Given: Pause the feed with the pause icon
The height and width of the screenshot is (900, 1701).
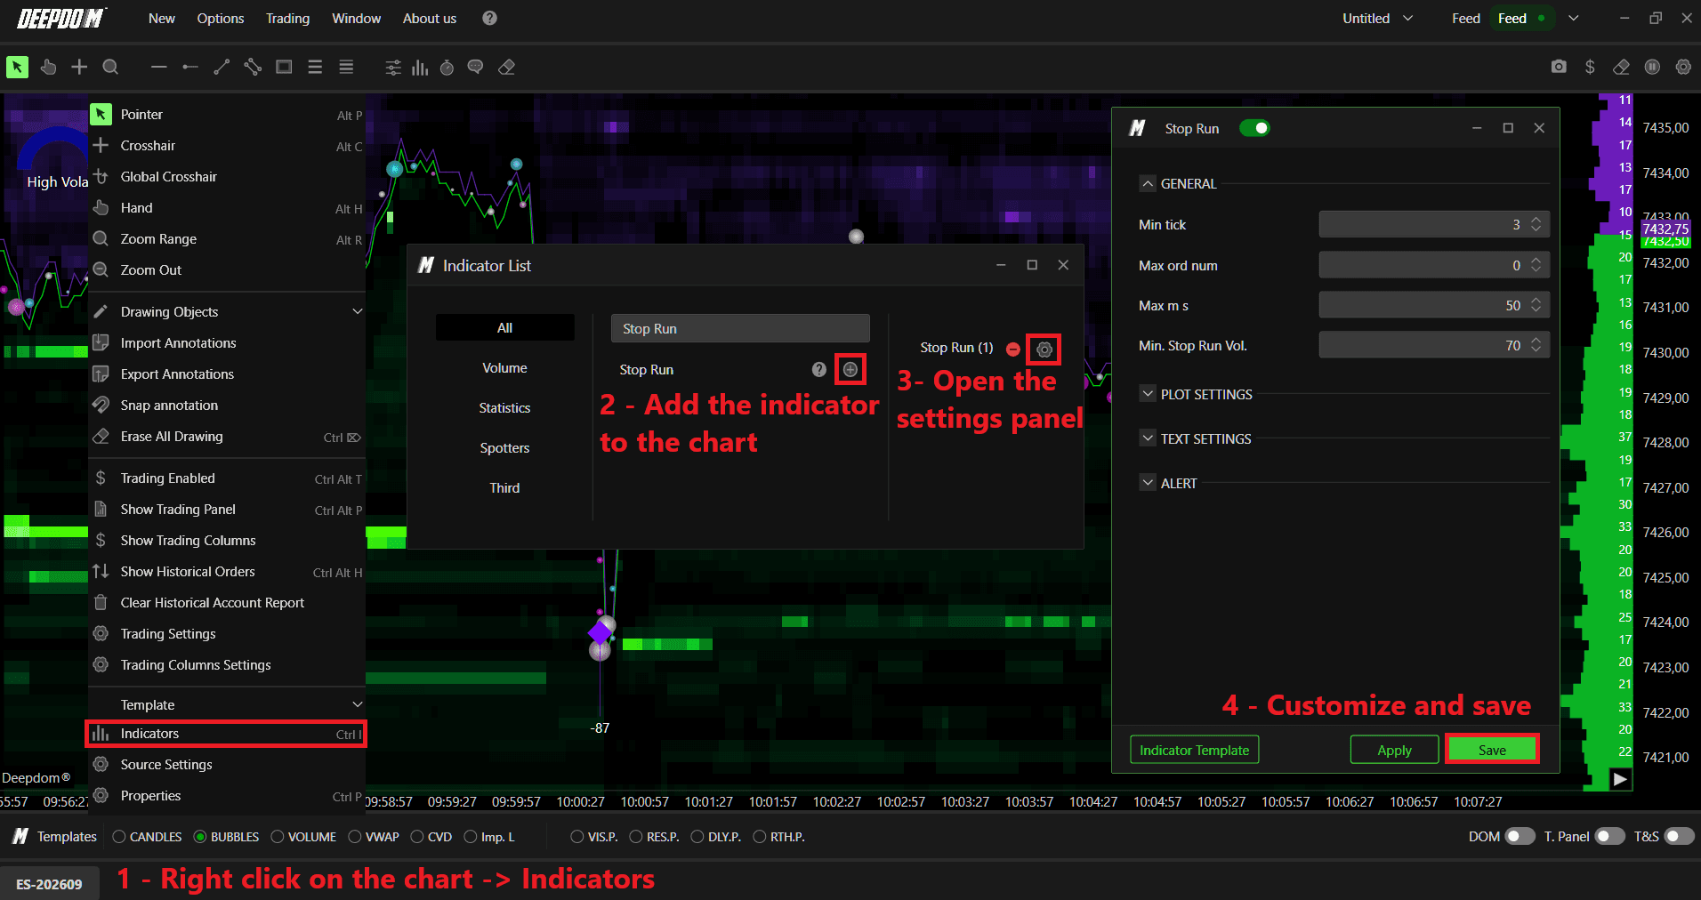Looking at the screenshot, I should [1652, 67].
